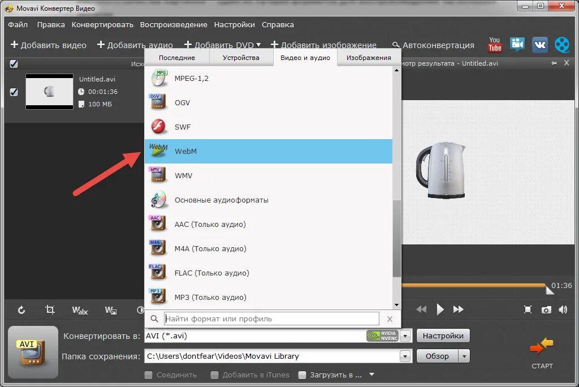579x387 pixels.
Task: Toggle the select-all files checkbox
Action: 14,63
